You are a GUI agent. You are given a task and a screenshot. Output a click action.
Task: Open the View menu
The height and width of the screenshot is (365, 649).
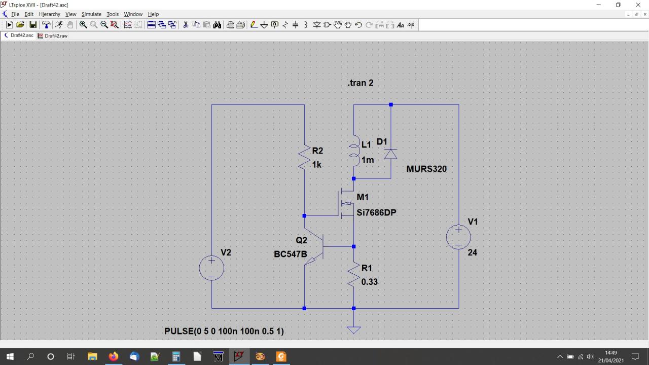click(70, 14)
